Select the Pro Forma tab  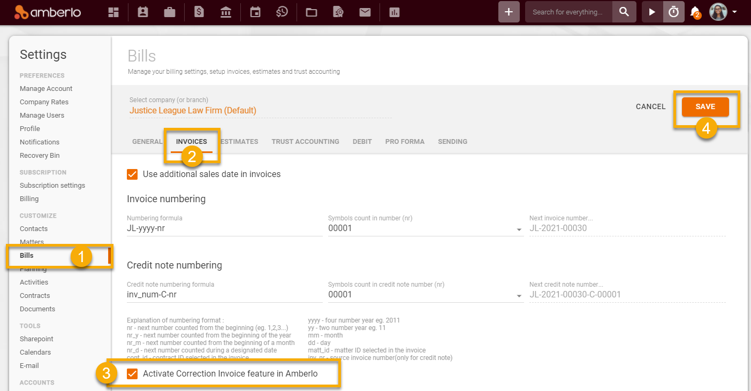(405, 141)
